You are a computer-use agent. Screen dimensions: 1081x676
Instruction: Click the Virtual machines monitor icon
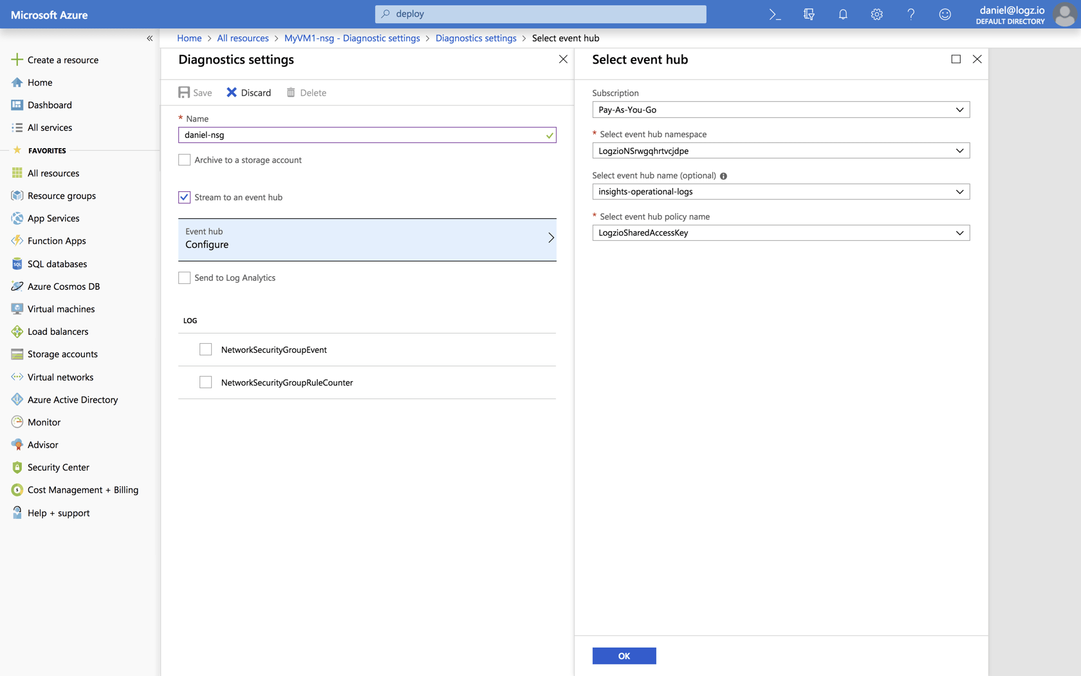click(x=17, y=309)
